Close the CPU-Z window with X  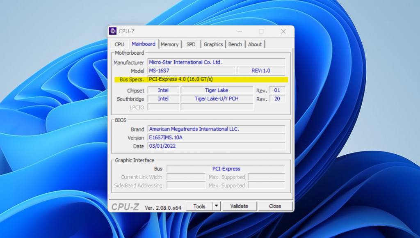pos(283,31)
